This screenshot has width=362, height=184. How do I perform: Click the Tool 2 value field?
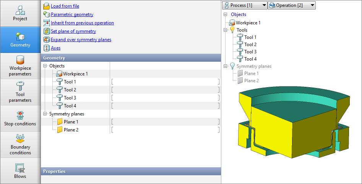(166, 90)
